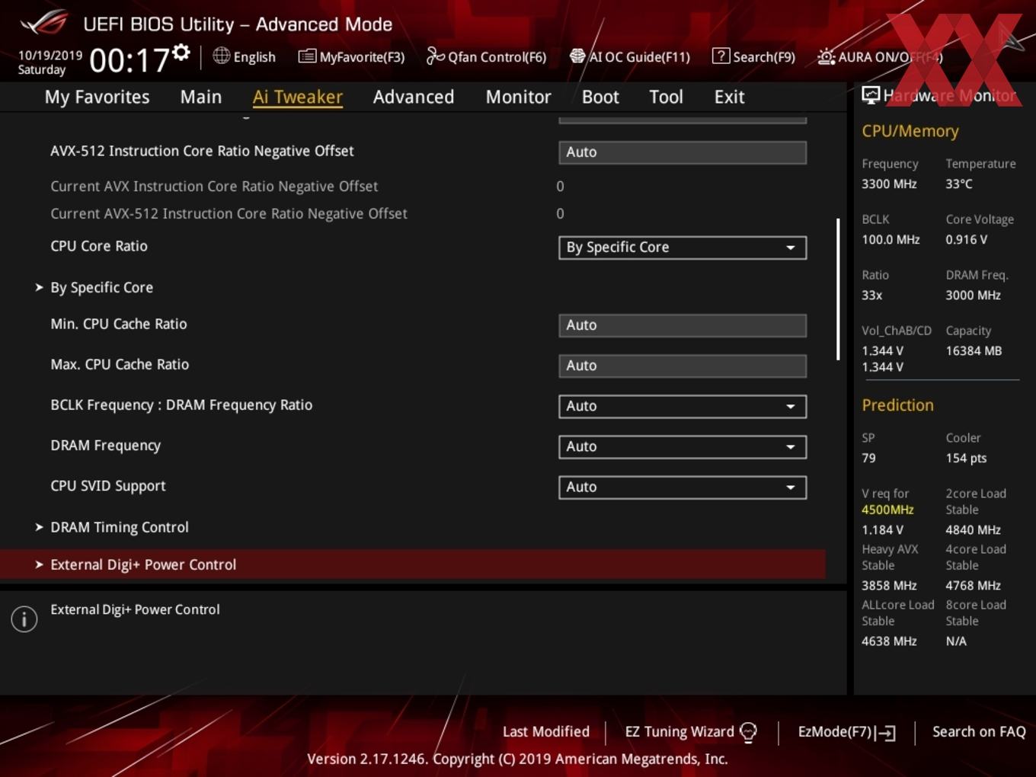Click the clock time 00:17
1036x777 pixels.
[x=129, y=60]
